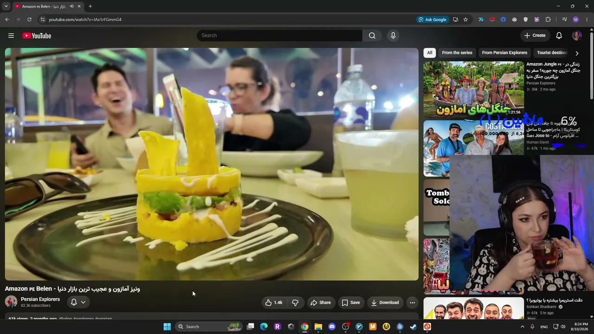Click the YouTube search input field

click(280, 36)
